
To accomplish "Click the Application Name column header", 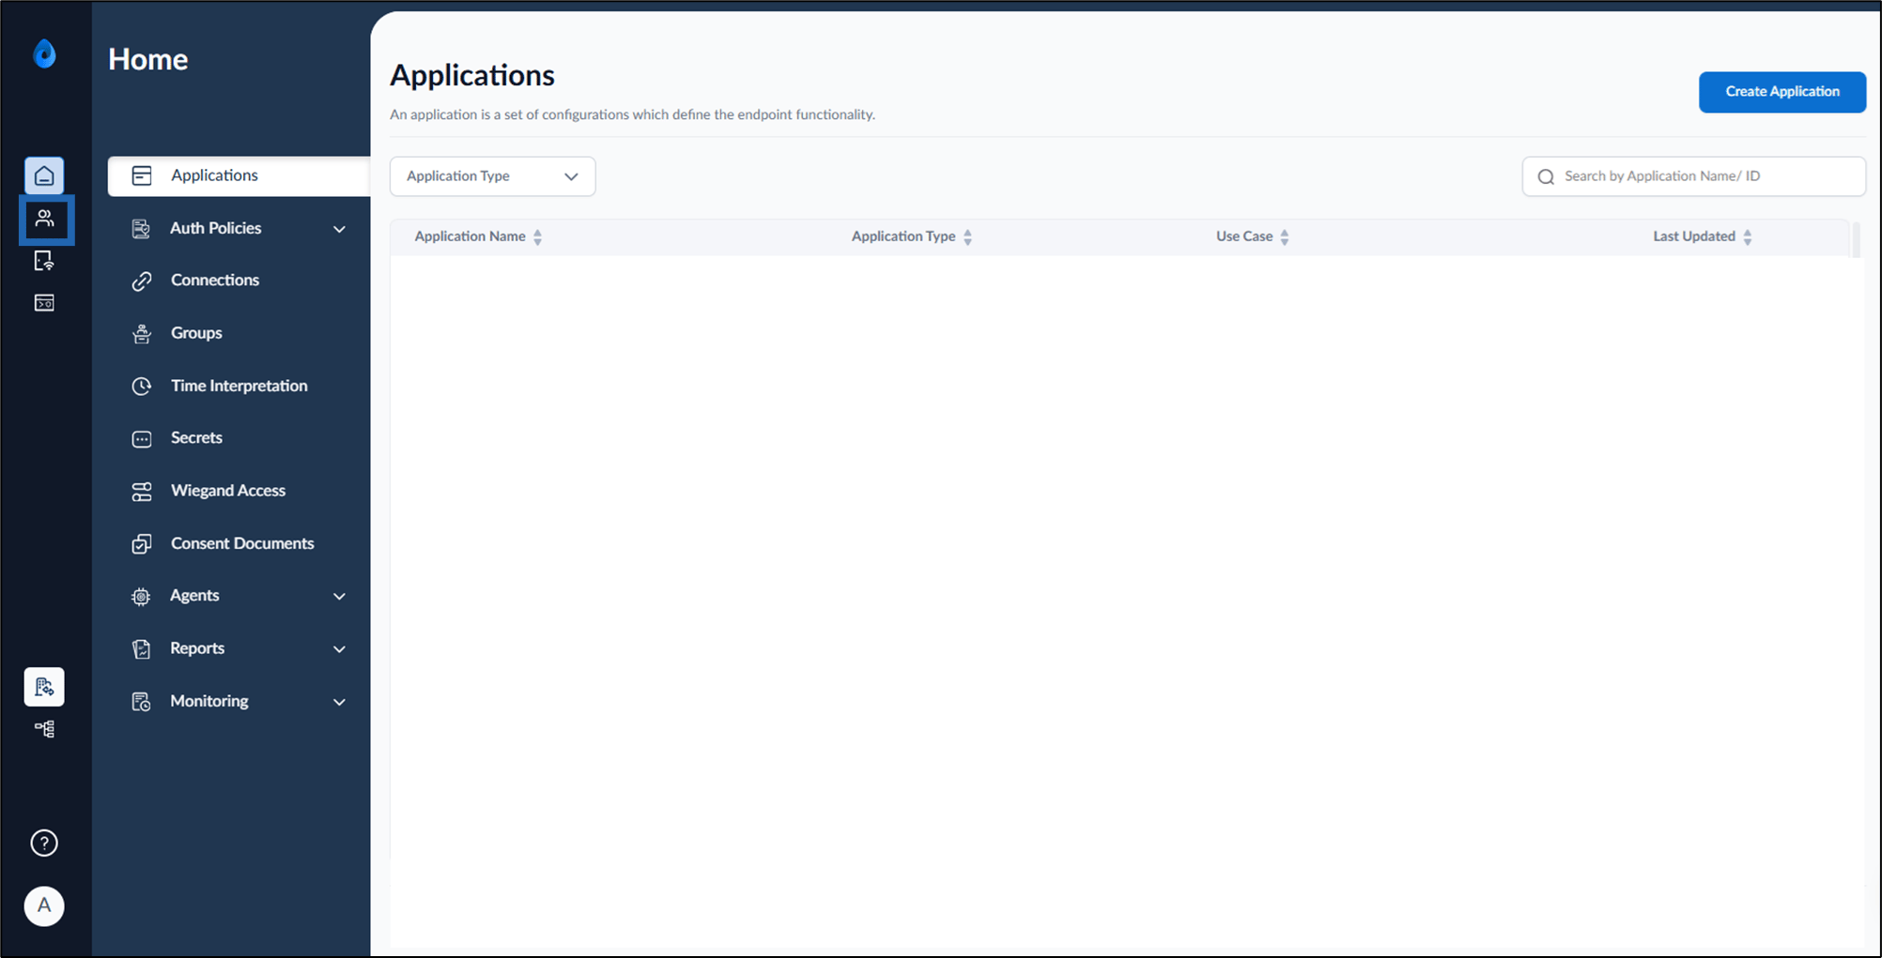I will point(470,236).
